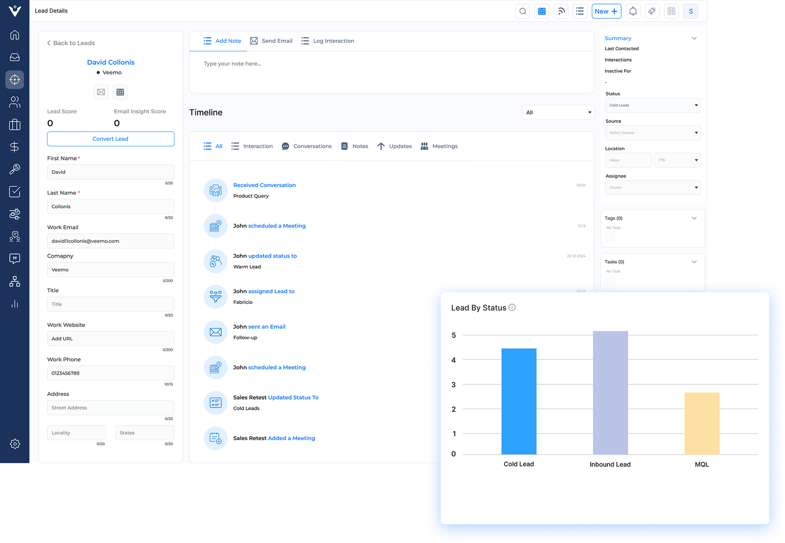This screenshot has width=785, height=543.
Task: Click the Inbound Lead purple bar
Action: tap(610, 392)
